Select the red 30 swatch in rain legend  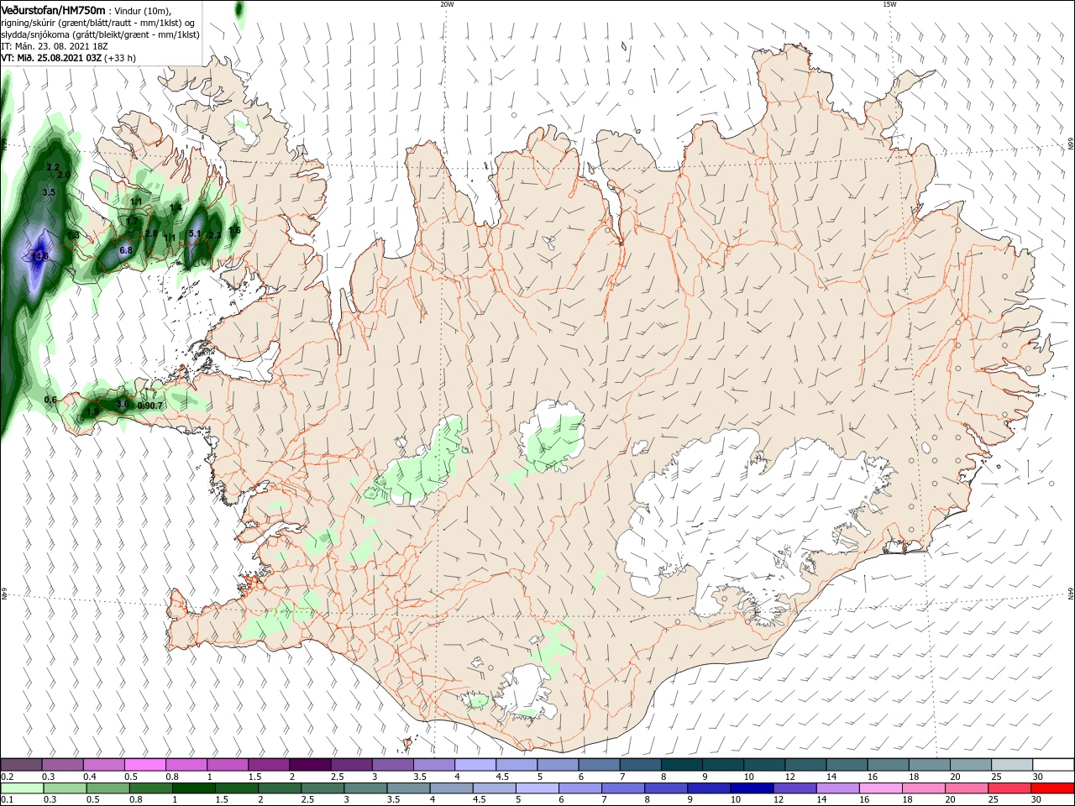pos(1053,788)
